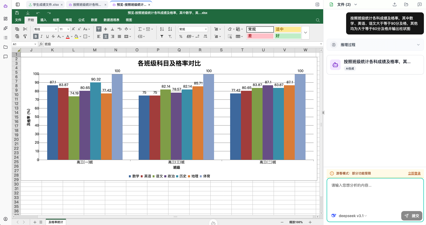Select the 适中 yellow cell style swatch
This screenshot has width=426, height=225.
point(288,29)
